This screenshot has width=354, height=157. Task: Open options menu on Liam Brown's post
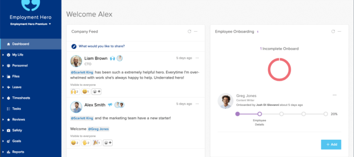click(x=197, y=58)
